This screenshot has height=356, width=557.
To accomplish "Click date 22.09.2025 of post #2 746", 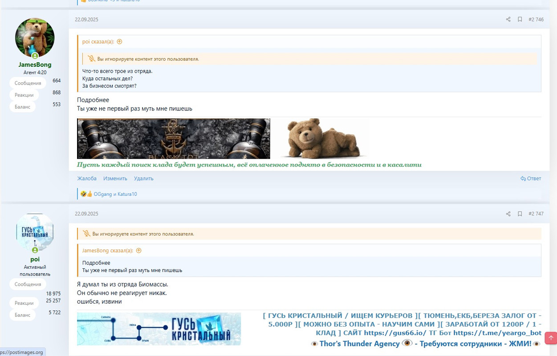I will point(86,20).
